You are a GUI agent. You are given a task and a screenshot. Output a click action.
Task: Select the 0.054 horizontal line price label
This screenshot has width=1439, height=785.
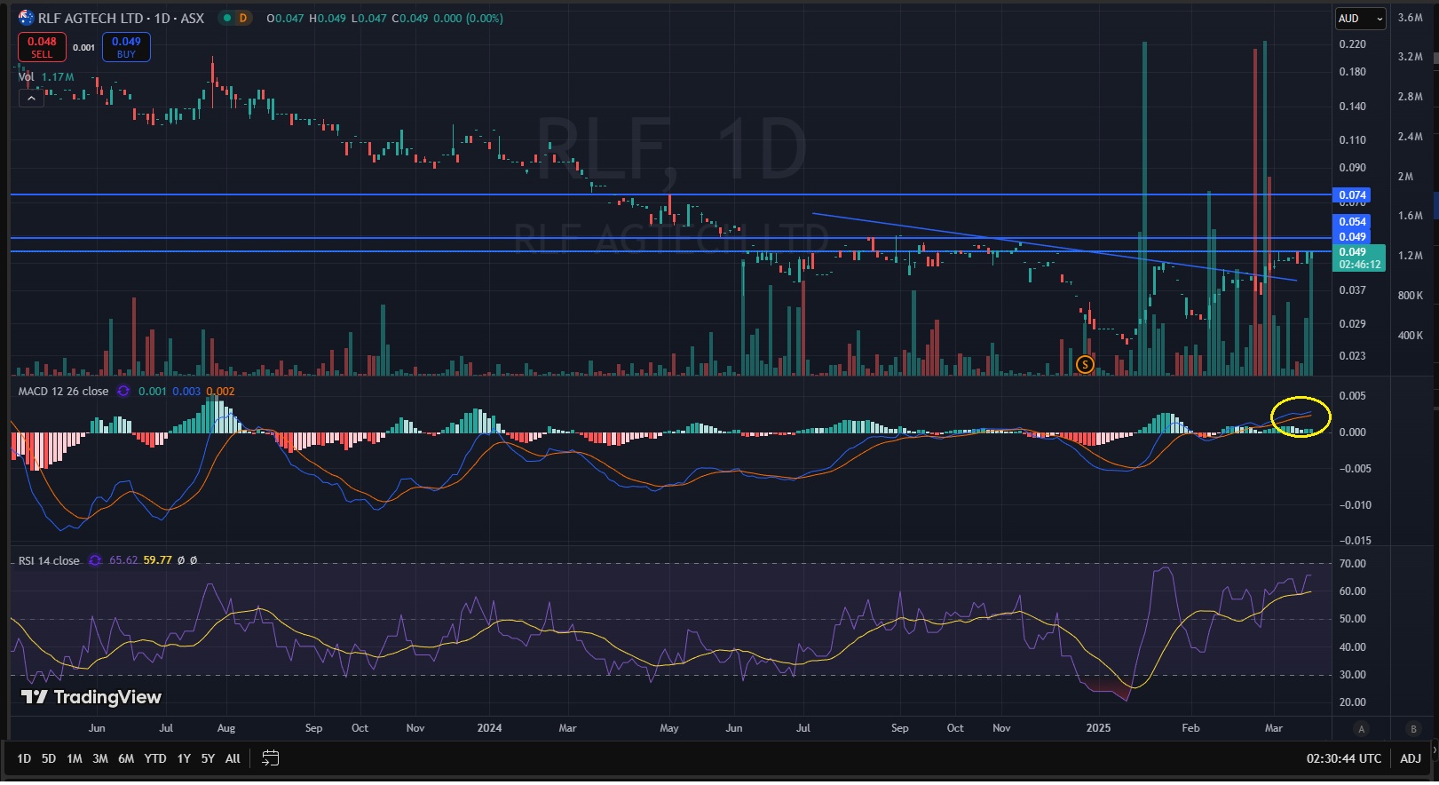pyautogui.click(x=1352, y=222)
